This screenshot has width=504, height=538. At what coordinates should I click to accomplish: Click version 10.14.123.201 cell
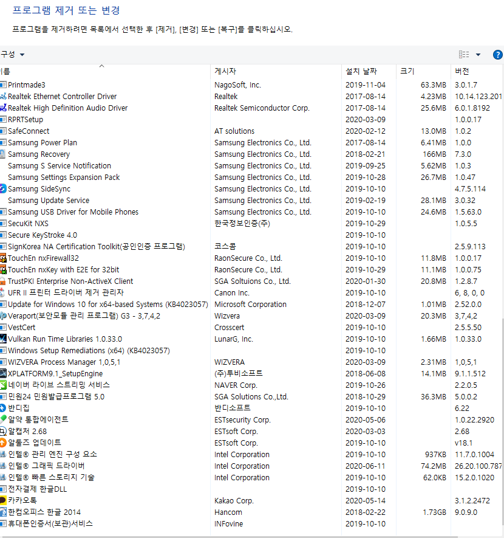point(478,97)
